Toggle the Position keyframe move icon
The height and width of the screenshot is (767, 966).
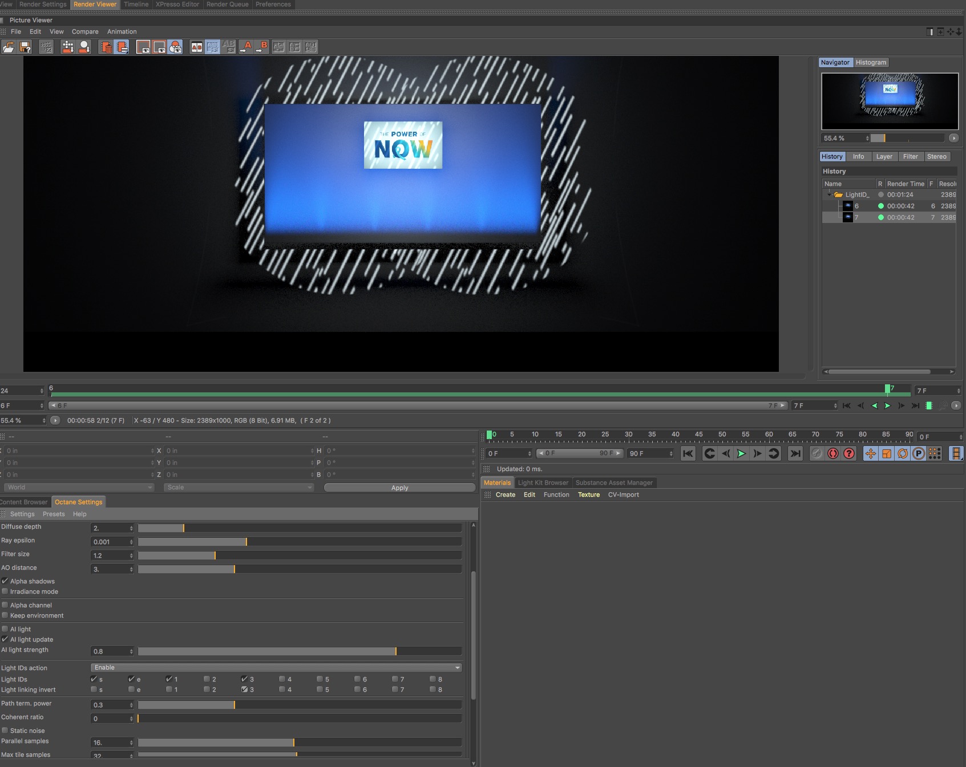[x=871, y=453]
